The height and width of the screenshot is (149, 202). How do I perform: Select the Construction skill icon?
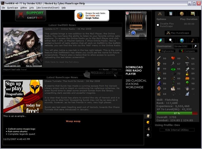(159, 94)
